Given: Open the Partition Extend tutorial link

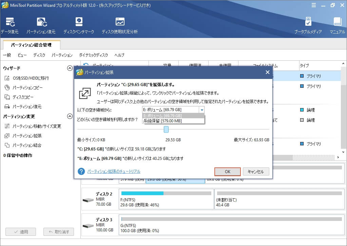Looking at the screenshot, I should 114,171.
